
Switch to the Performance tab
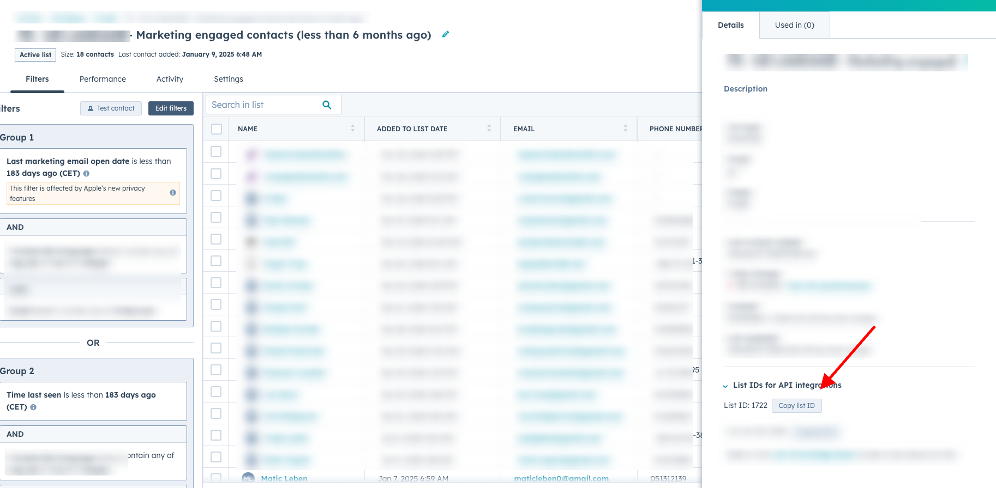coord(103,79)
